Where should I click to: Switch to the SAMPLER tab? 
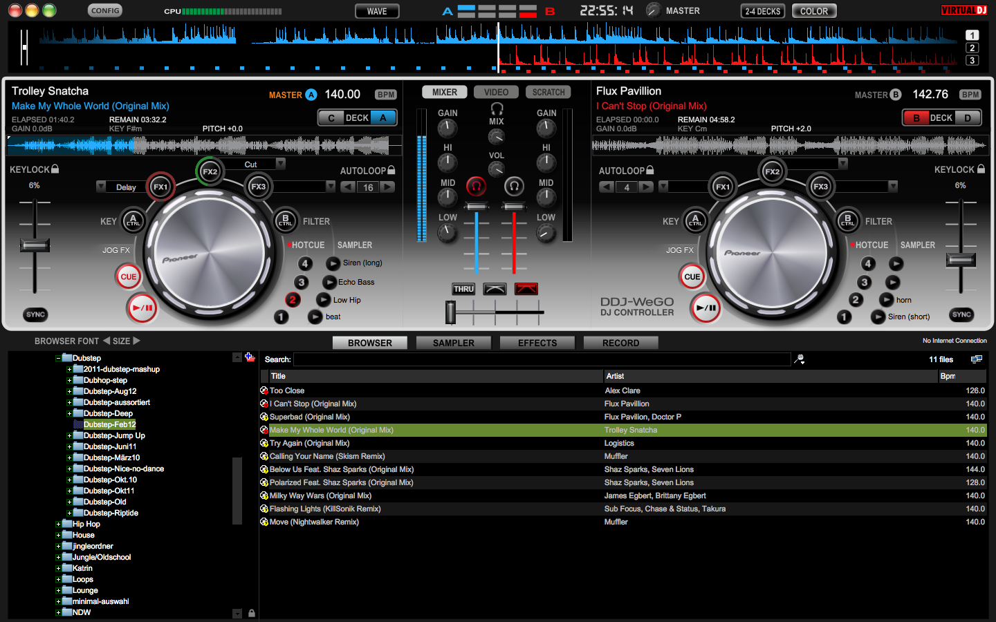click(453, 343)
